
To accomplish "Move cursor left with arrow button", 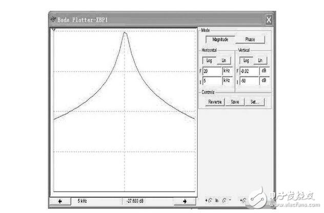I will click(61, 201).
